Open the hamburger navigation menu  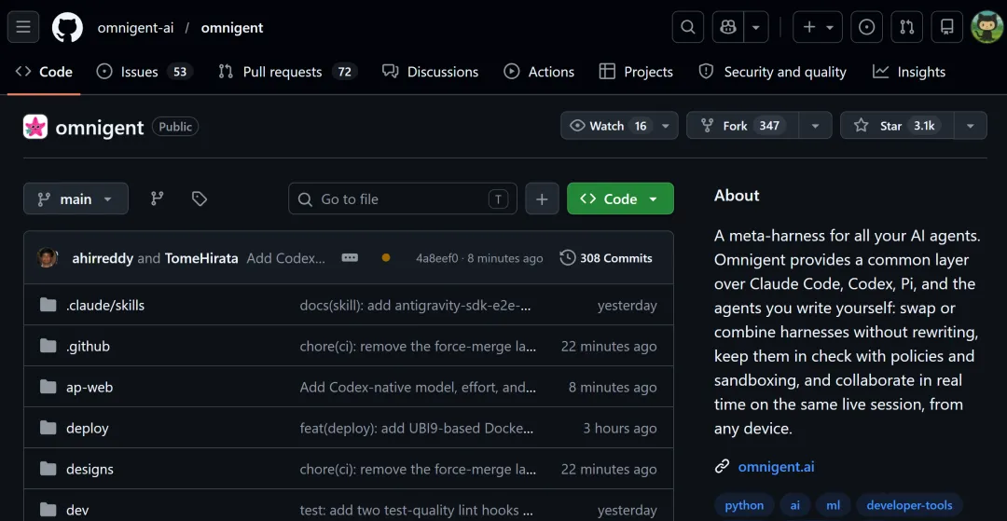pos(23,27)
